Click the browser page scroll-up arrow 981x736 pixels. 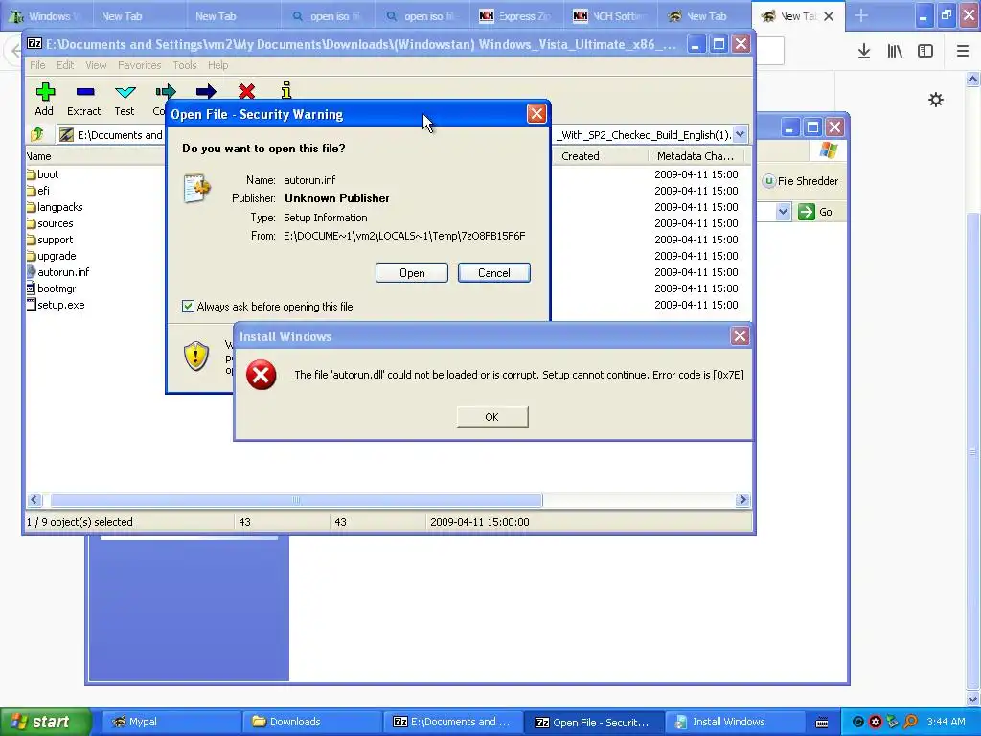pos(972,79)
